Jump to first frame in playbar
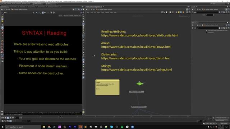Image resolution: width=230 pixels, height=129 pixels. [3, 118]
